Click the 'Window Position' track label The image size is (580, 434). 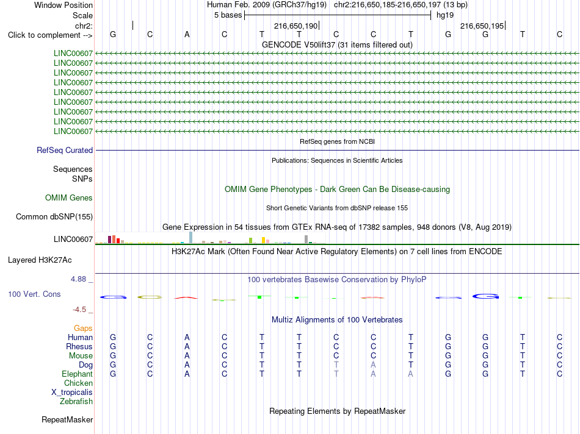pyautogui.click(x=63, y=5)
